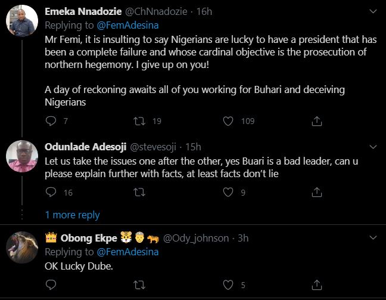This screenshot has width=386, height=300.
Task: Expand the 1 more reply link
Action: point(72,215)
